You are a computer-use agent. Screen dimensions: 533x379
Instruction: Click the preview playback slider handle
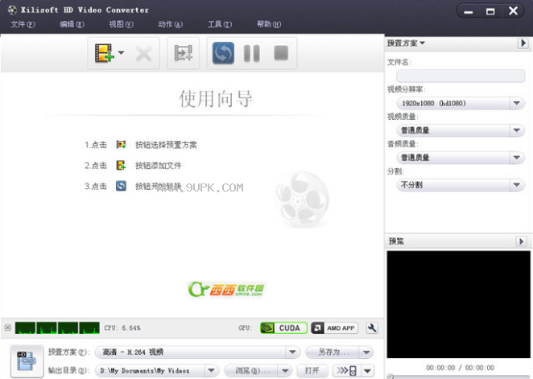[x=390, y=377]
